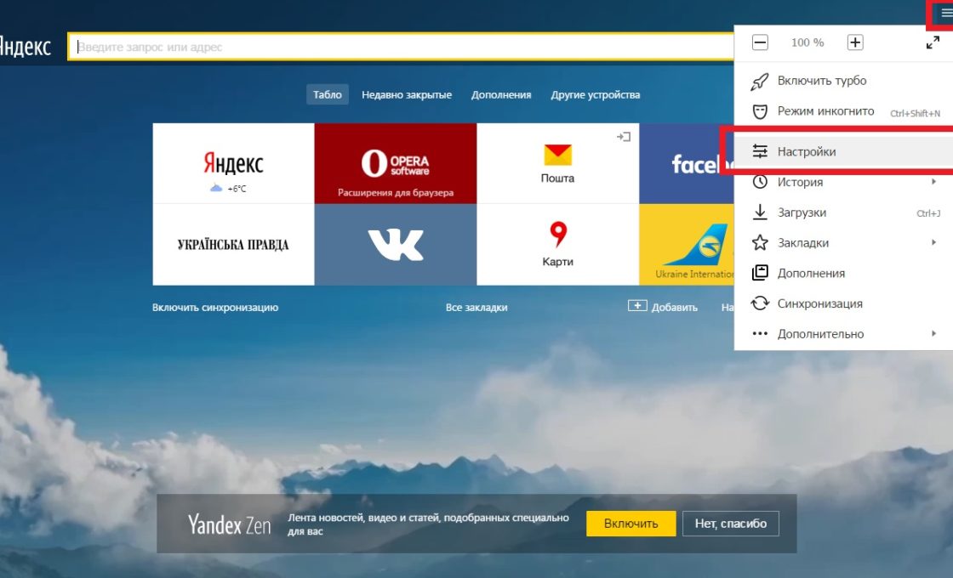The image size is (953, 578).
Task: Click the incognito mask icon
Action: pyautogui.click(x=760, y=111)
